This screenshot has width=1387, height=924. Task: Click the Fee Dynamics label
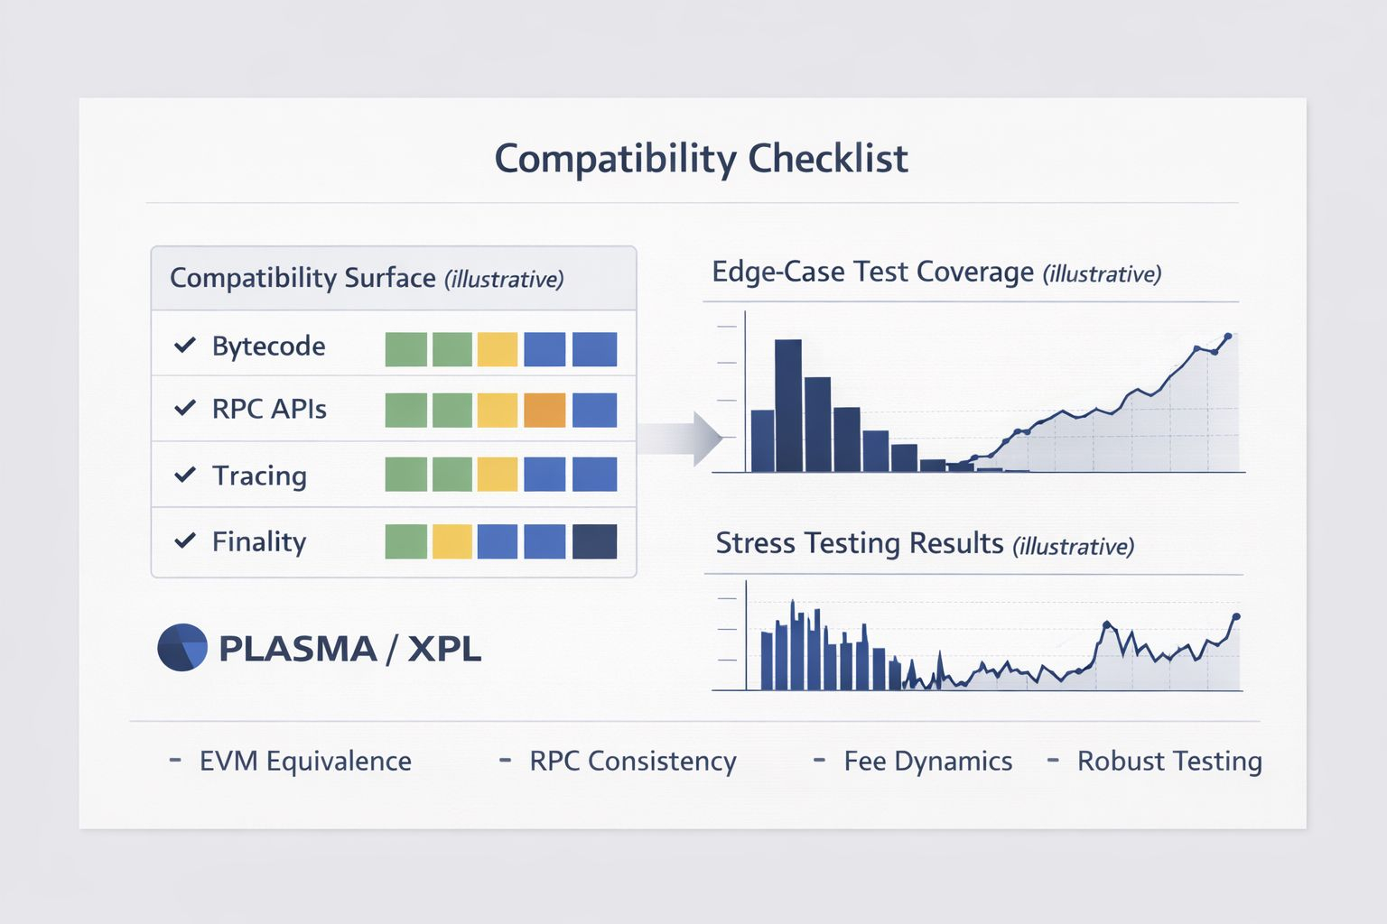click(927, 761)
